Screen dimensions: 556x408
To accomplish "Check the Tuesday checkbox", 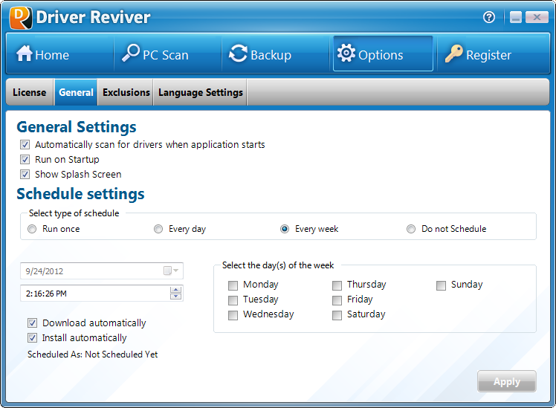I will coord(233,300).
